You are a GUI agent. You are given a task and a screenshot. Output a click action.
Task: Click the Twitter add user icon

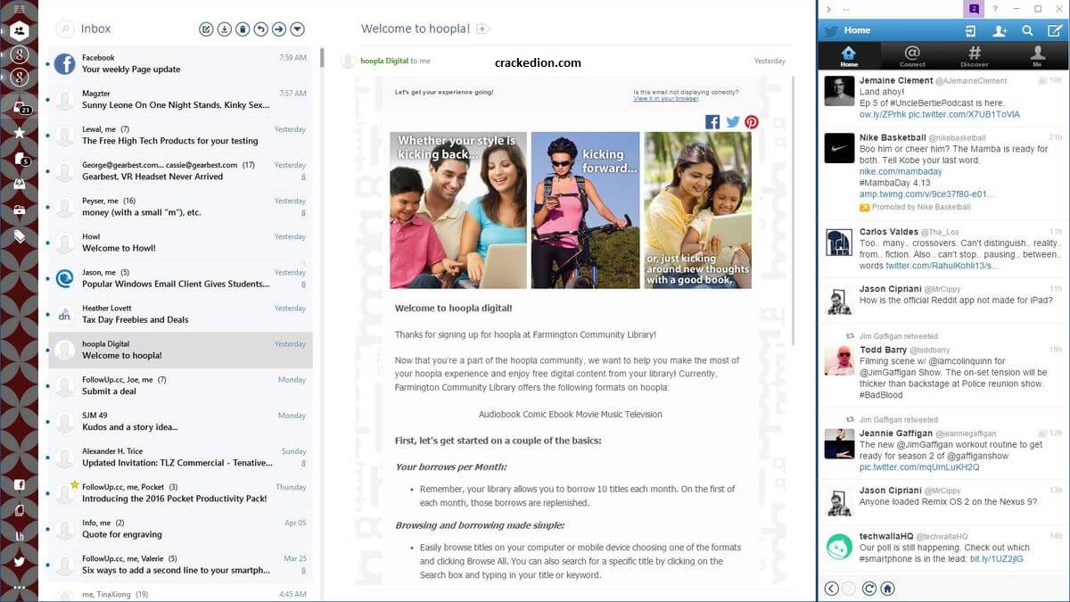pyautogui.click(x=1000, y=30)
